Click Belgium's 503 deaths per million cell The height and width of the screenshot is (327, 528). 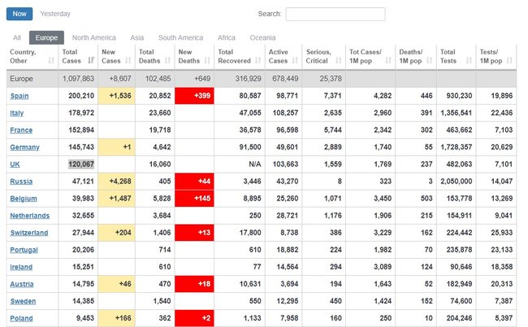[416, 199]
